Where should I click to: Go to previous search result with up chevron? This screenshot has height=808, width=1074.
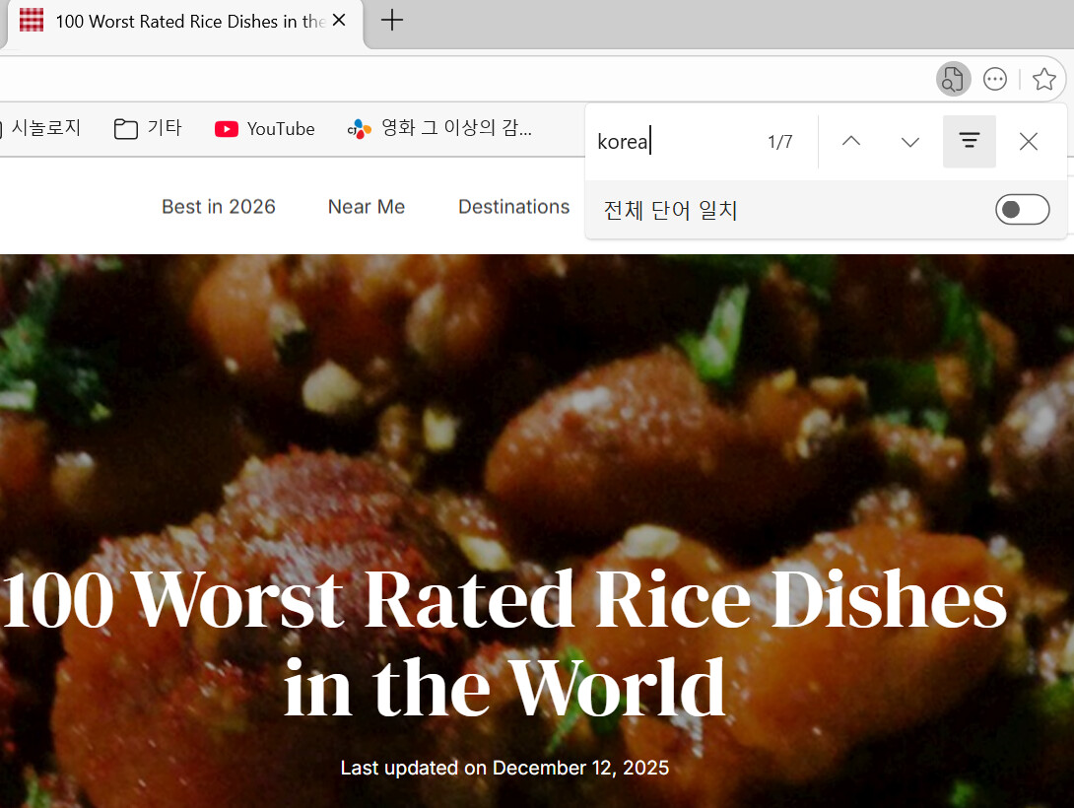tap(850, 141)
